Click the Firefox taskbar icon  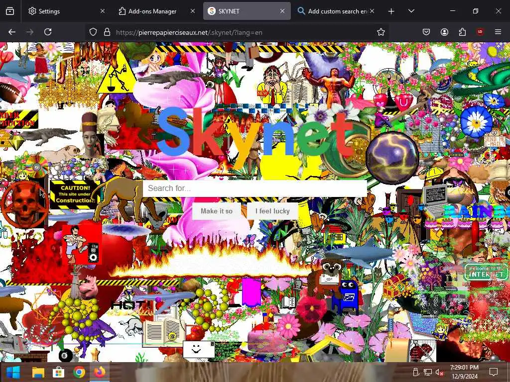click(x=100, y=372)
